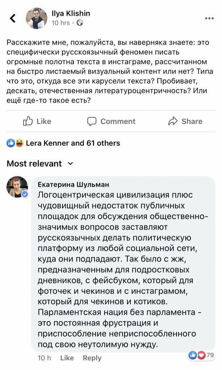Click the Ilya Klishin author name
The height and width of the screenshot is (370, 222).
[x=71, y=13]
